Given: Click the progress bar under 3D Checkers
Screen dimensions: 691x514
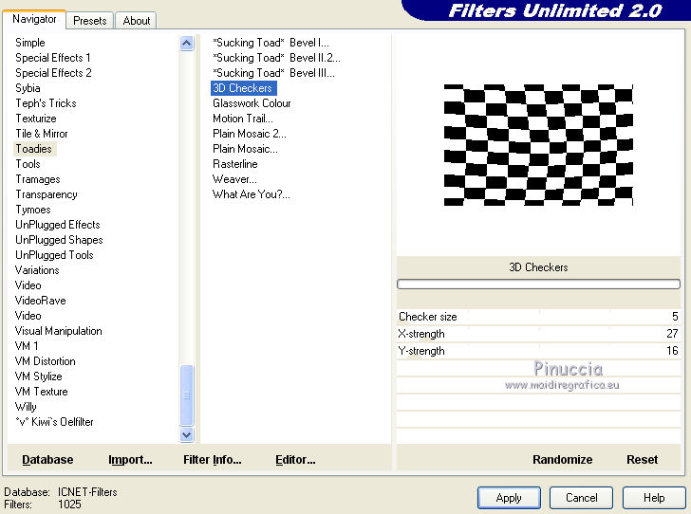Looking at the screenshot, I should click(538, 285).
